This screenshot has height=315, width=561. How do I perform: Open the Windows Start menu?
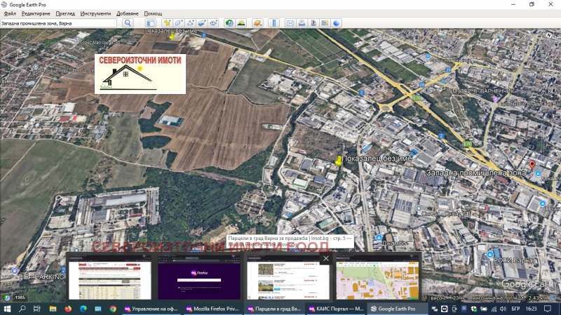(x=7, y=309)
